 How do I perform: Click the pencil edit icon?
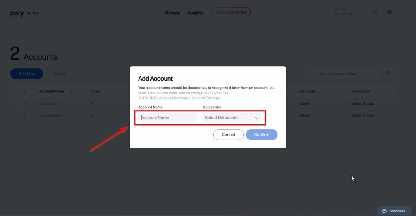tap(388, 73)
